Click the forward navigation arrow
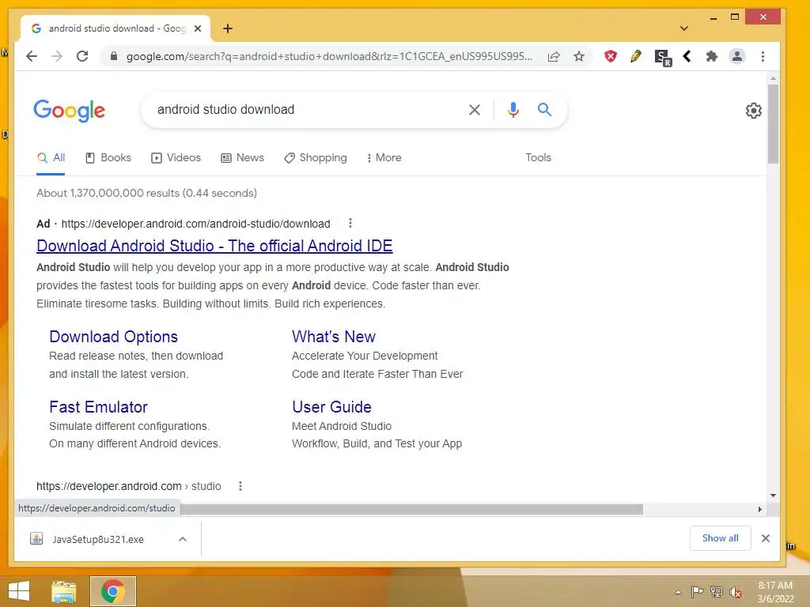The image size is (810, 607). (x=57, y=56)
